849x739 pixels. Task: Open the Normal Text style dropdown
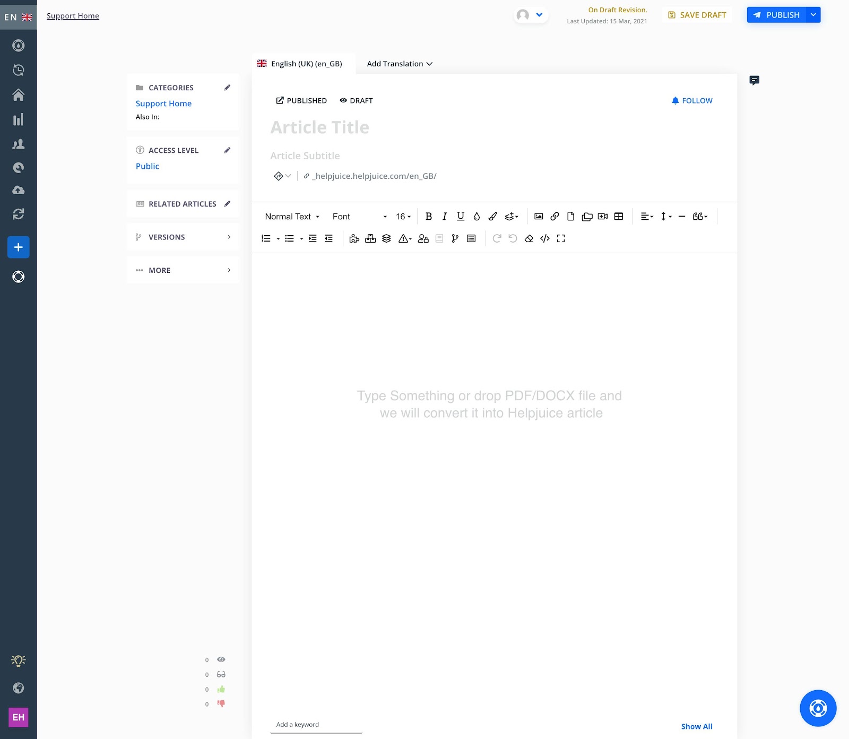[x=291, y=216]
